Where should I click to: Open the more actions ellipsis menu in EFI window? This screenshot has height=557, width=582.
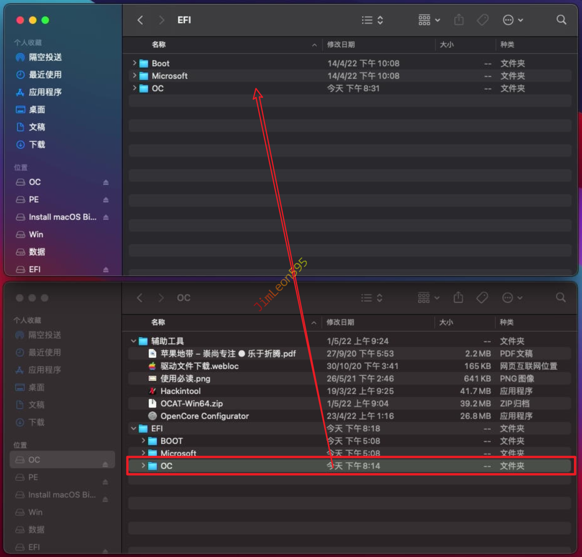(512, 20)
